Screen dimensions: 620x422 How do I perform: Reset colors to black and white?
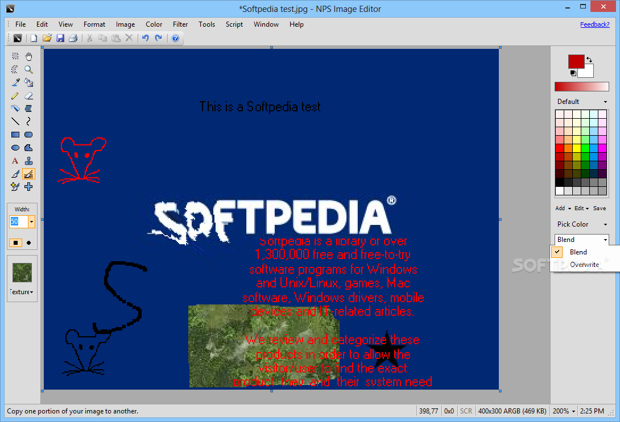(x=573, y=73)
